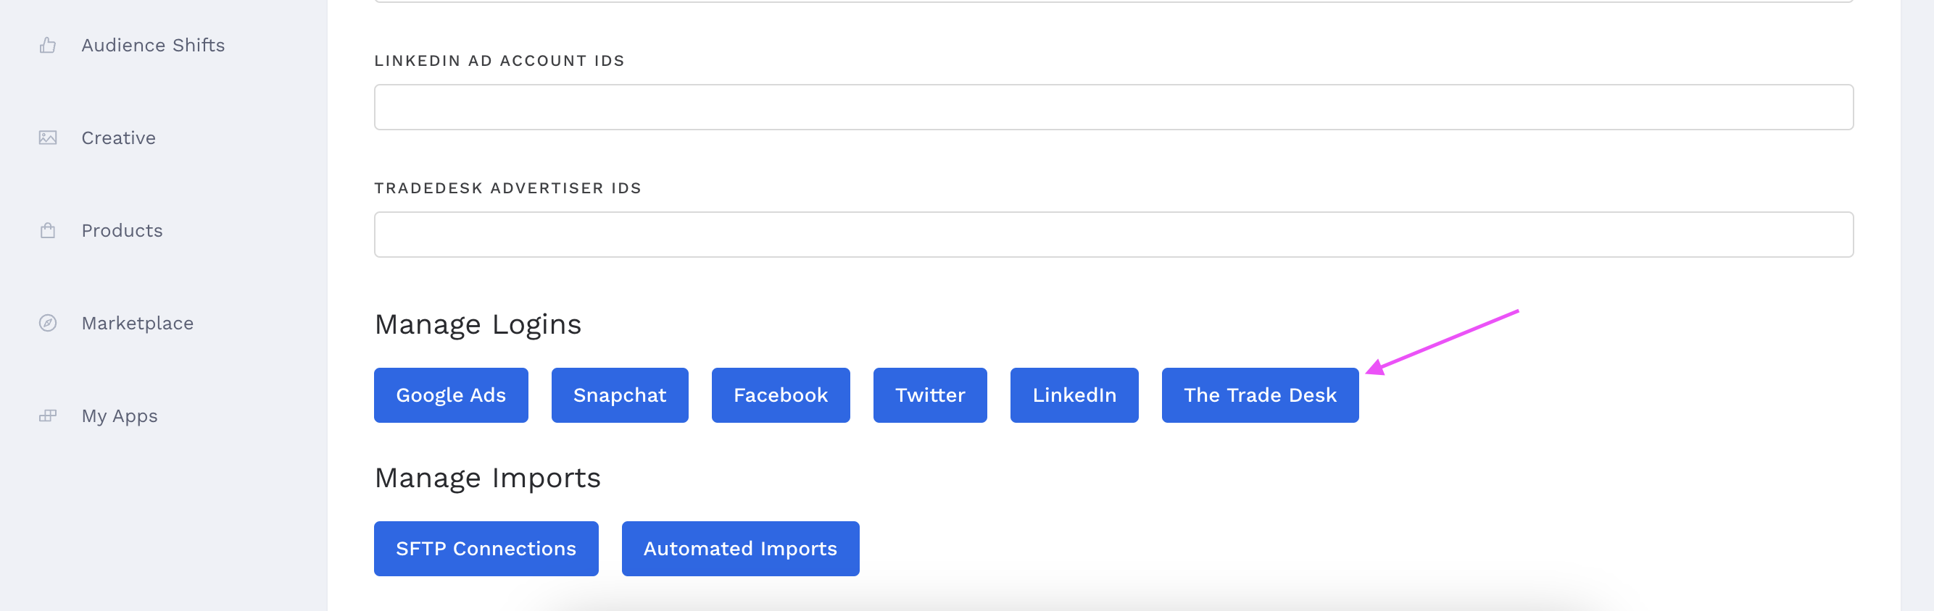Viewport: 1934px width, 611px height.
Task: Select the My Apps text in sidebar
Action: pyautogui.click(x=120, y=416)
